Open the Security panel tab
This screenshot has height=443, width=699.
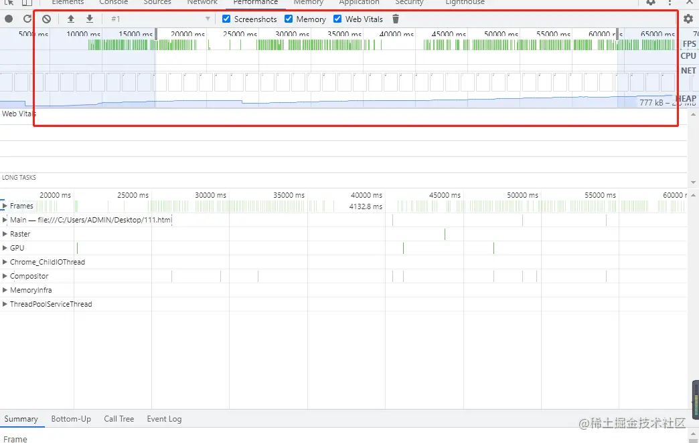[409, 2]
